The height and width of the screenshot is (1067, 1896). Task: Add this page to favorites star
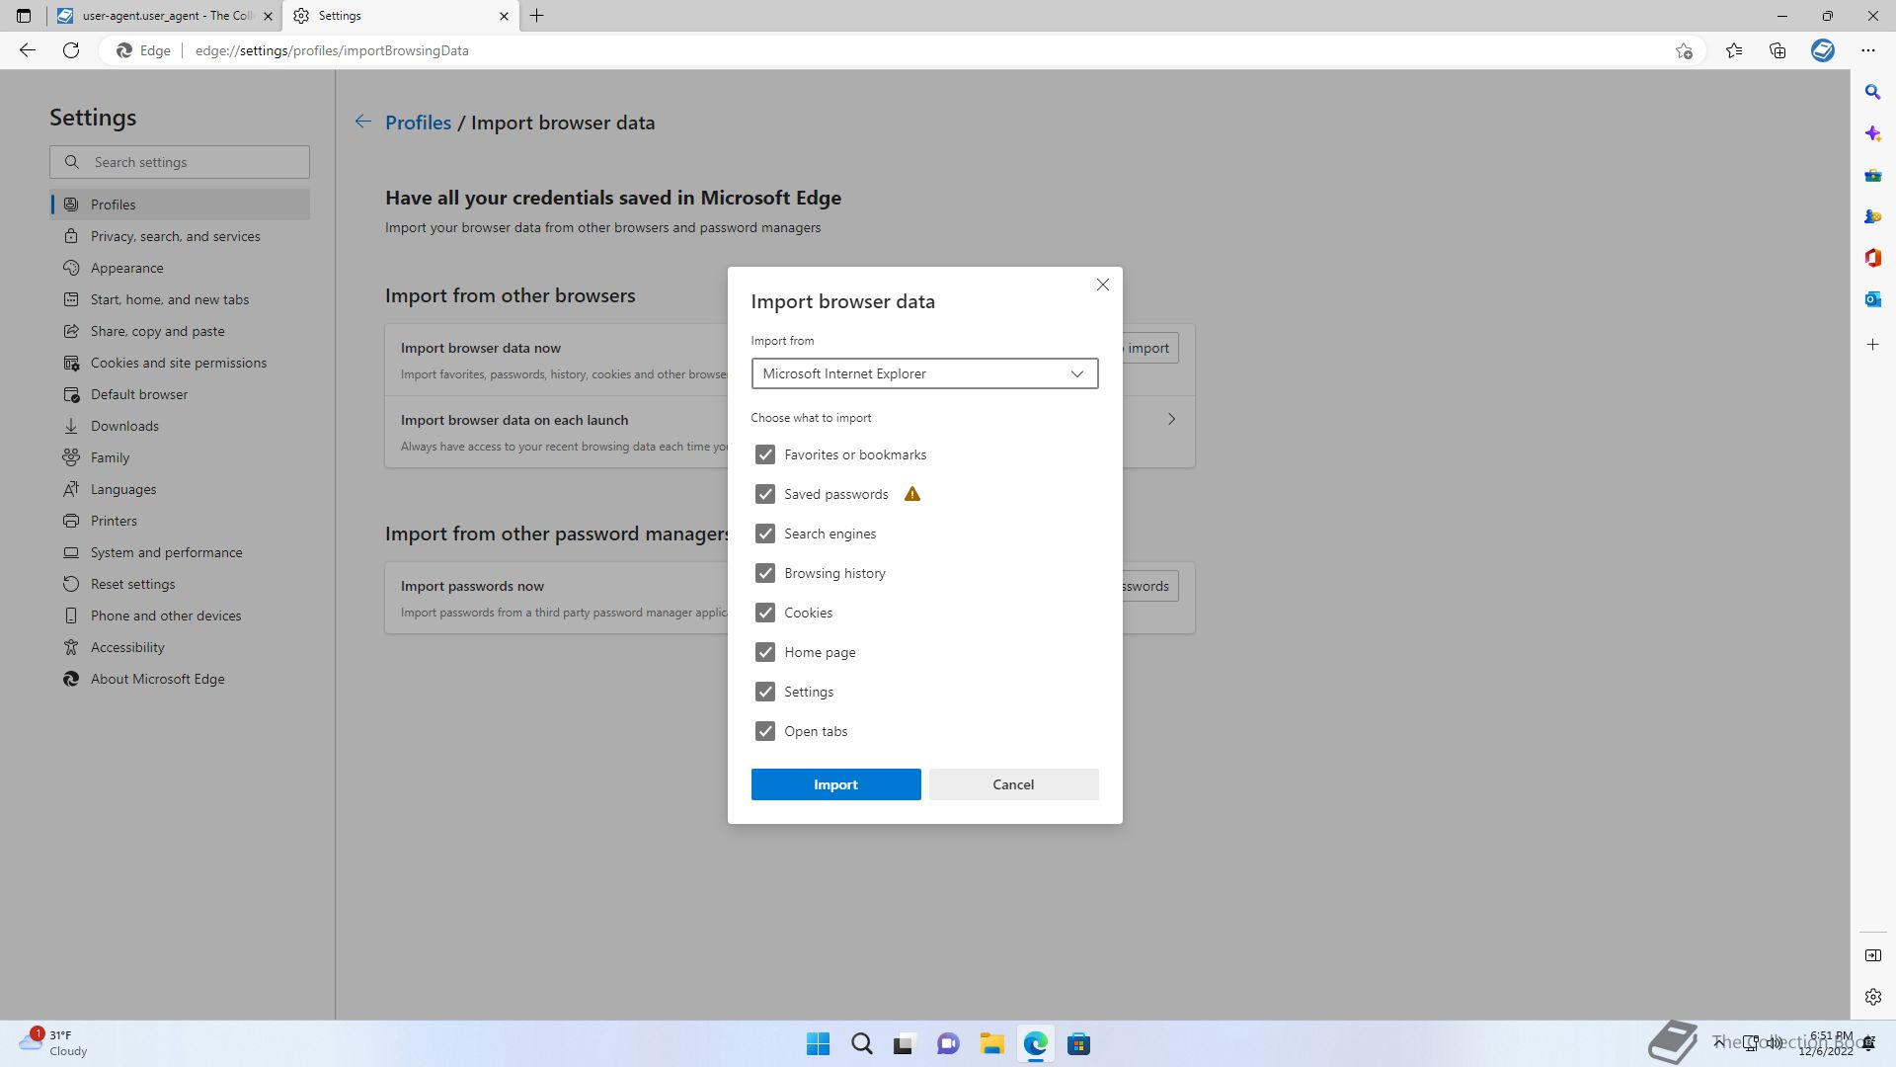click(x=1684, y=50)
